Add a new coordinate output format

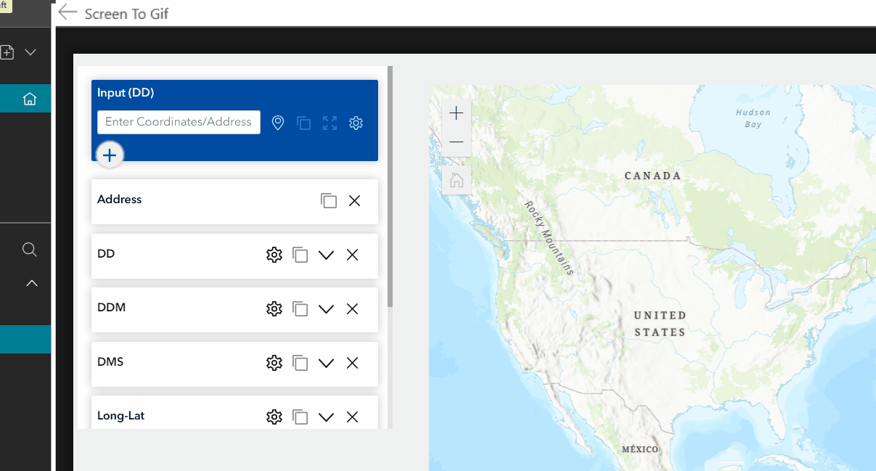point(110,155)
